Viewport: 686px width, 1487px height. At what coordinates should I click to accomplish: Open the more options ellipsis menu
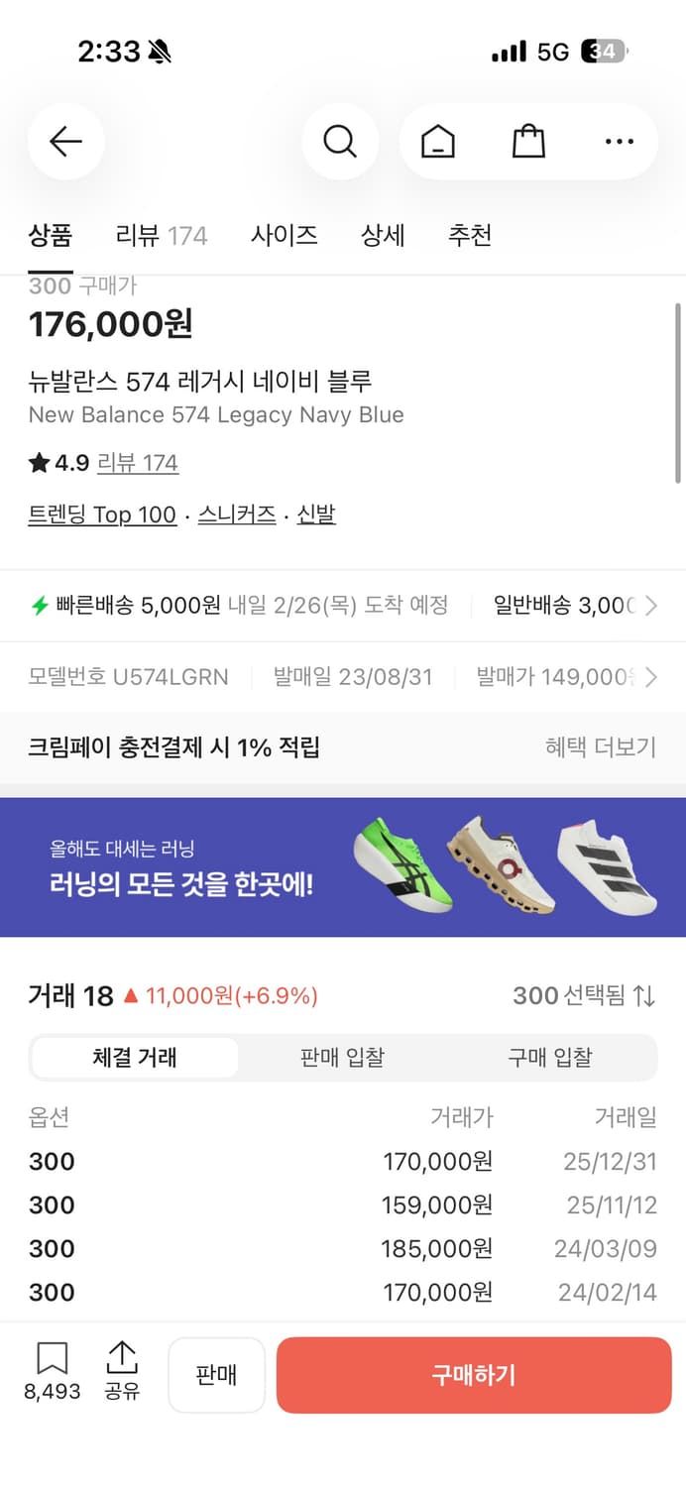[x=618, y=141]
